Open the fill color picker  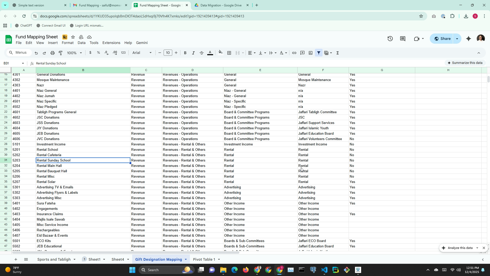pos(220,53)
